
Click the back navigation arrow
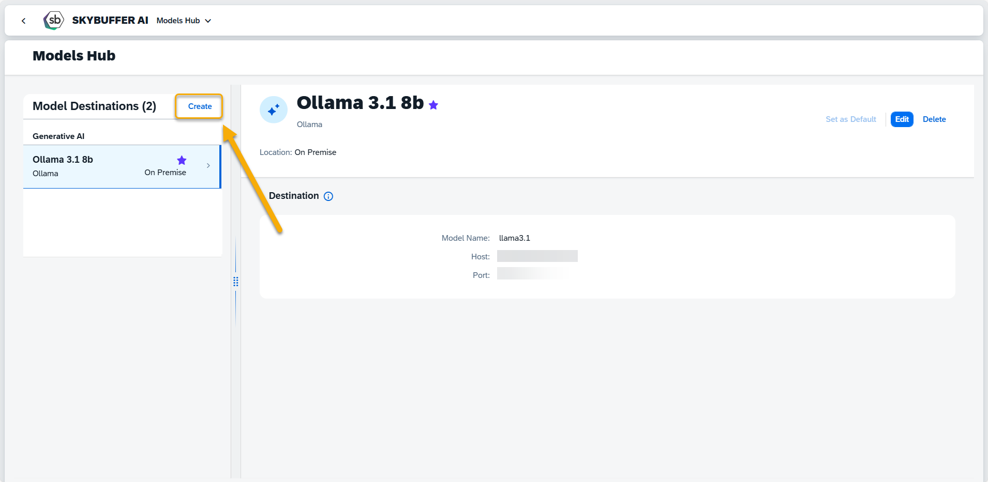(23, 21)
